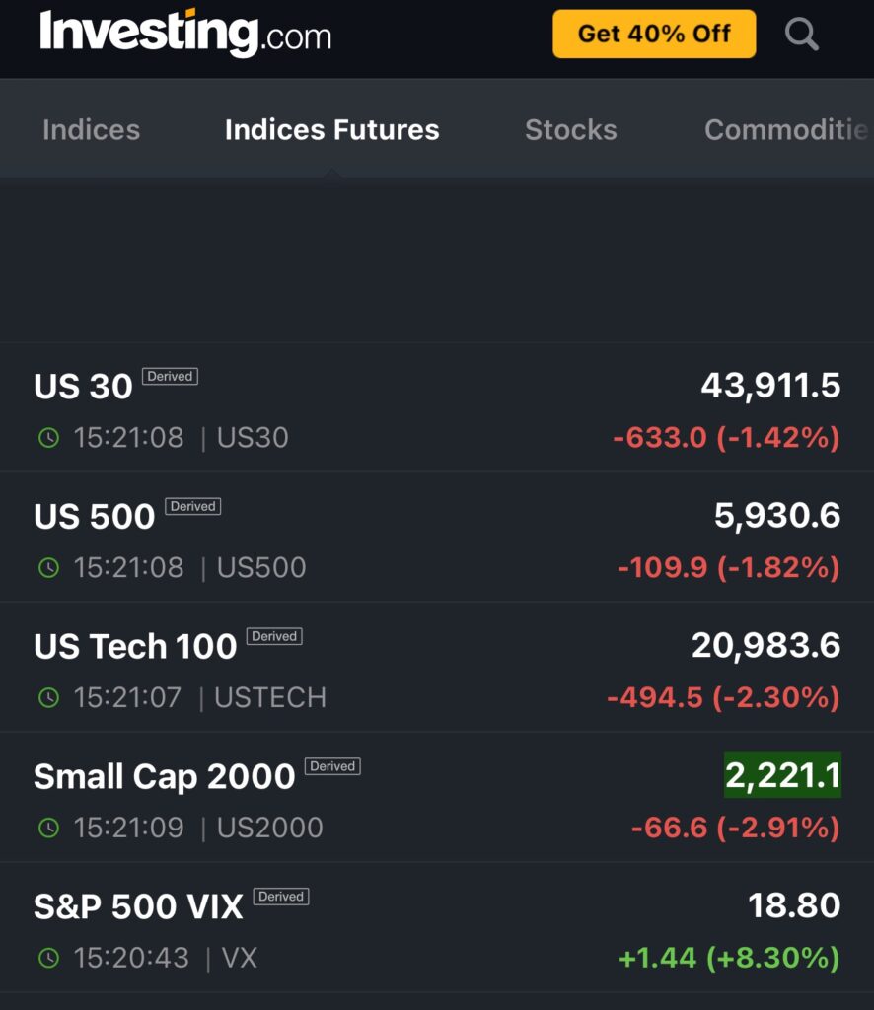
Task: Open the US 30 futures link
Action: (x=84, y=387)
